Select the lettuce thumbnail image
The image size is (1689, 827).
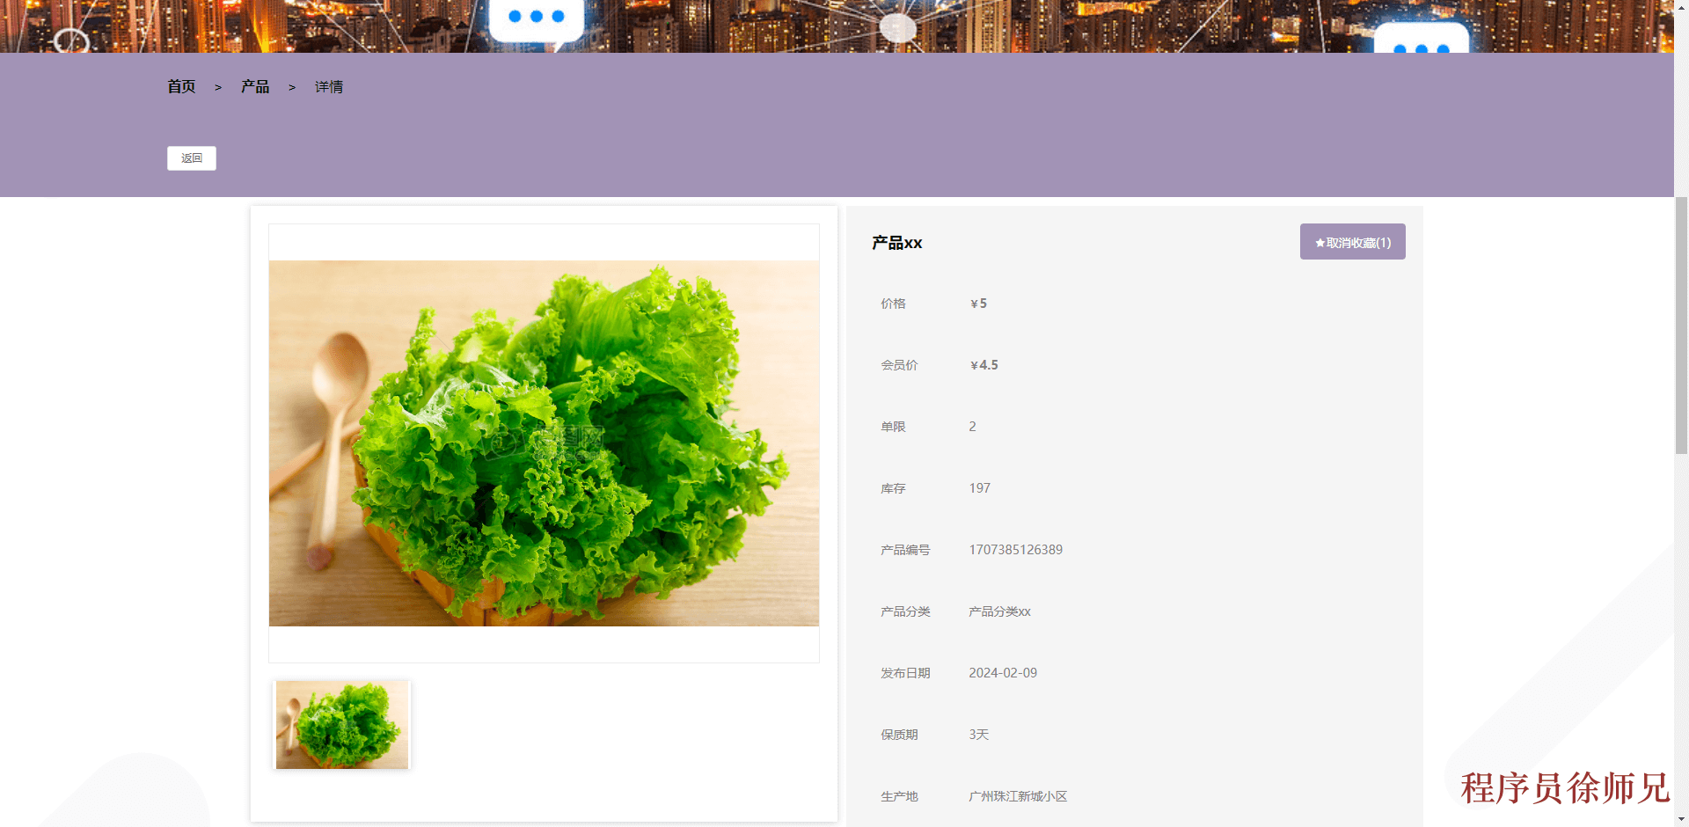[x=342, y=725]
